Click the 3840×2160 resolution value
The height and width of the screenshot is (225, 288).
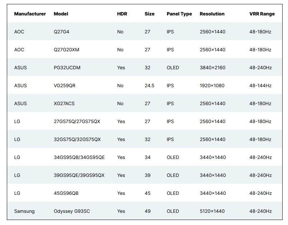(213, 68)
